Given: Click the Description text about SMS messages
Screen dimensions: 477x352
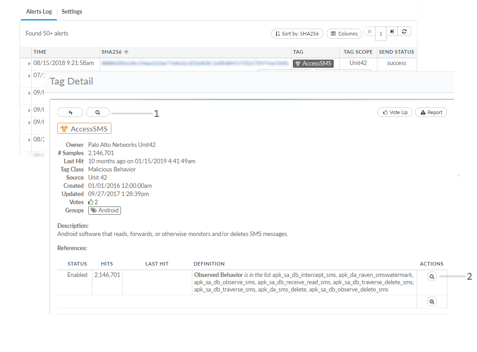Looking at the screenshot, I should [172, 234].
